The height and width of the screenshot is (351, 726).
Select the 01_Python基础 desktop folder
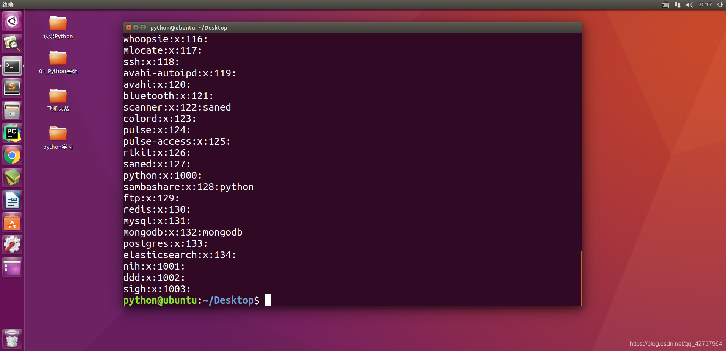[x=58, y=62]
